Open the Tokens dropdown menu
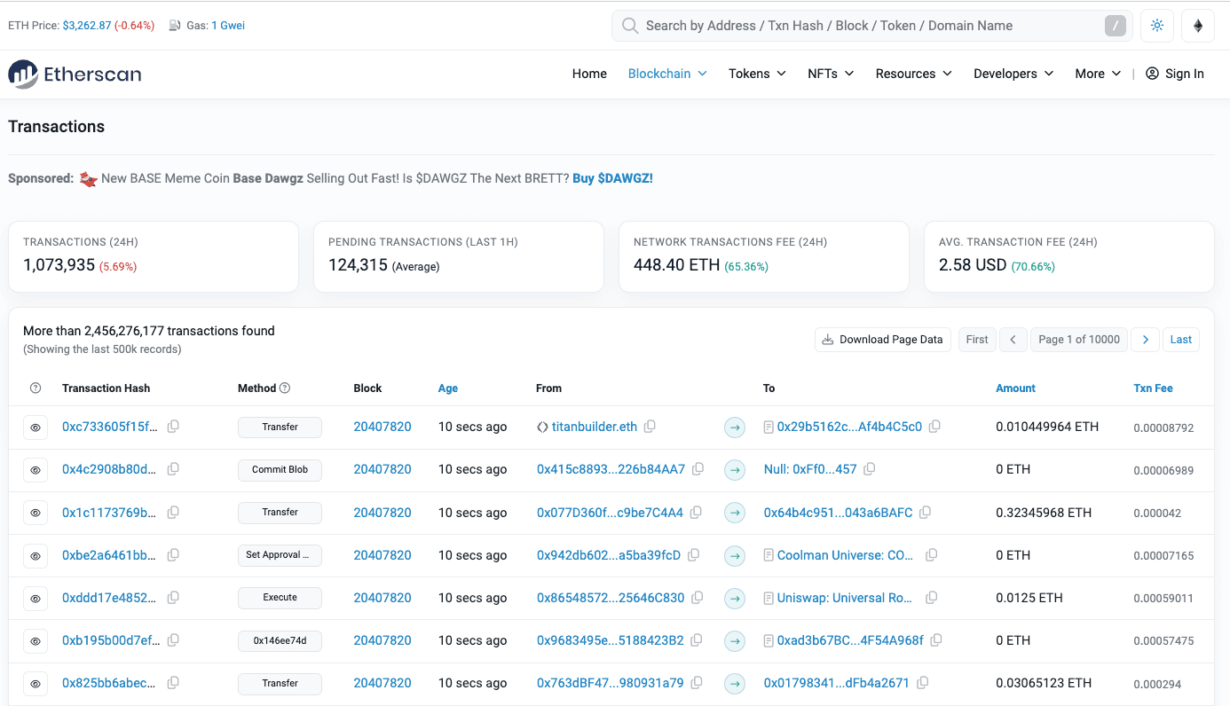This screenshot has width=1230, height=706. click(757, 74)
